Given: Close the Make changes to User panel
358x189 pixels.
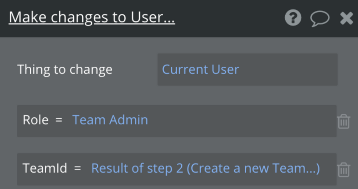Looking at the screenshot, I should 346,18.
